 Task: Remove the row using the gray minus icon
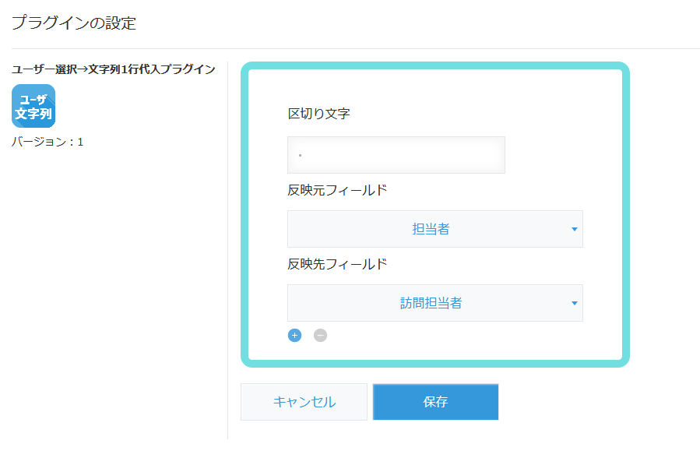(320, 336)
